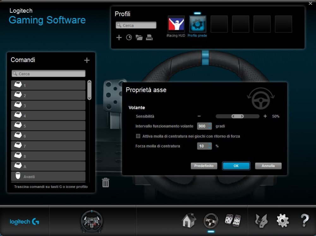
Task: Click the trash delete icon
Action: point(106,182)
